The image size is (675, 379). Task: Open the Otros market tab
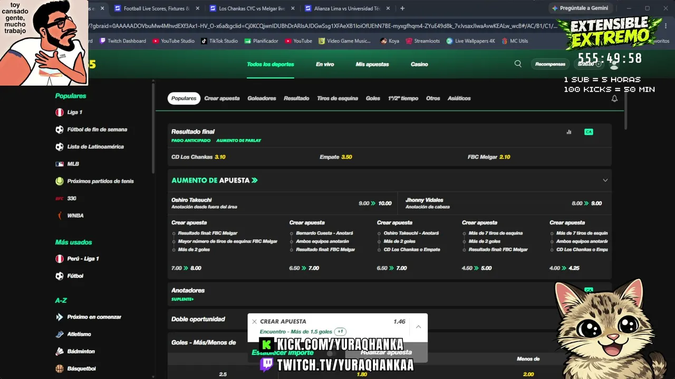coord(433,98)
